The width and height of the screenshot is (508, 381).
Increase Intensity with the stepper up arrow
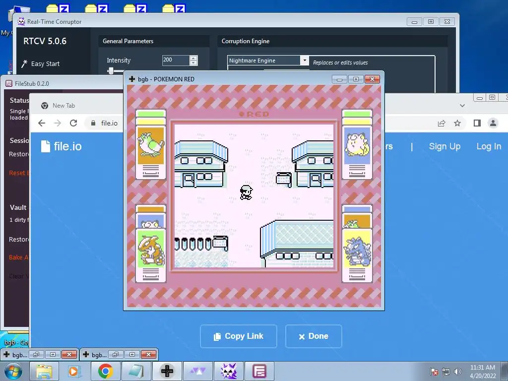click(193, 58)
